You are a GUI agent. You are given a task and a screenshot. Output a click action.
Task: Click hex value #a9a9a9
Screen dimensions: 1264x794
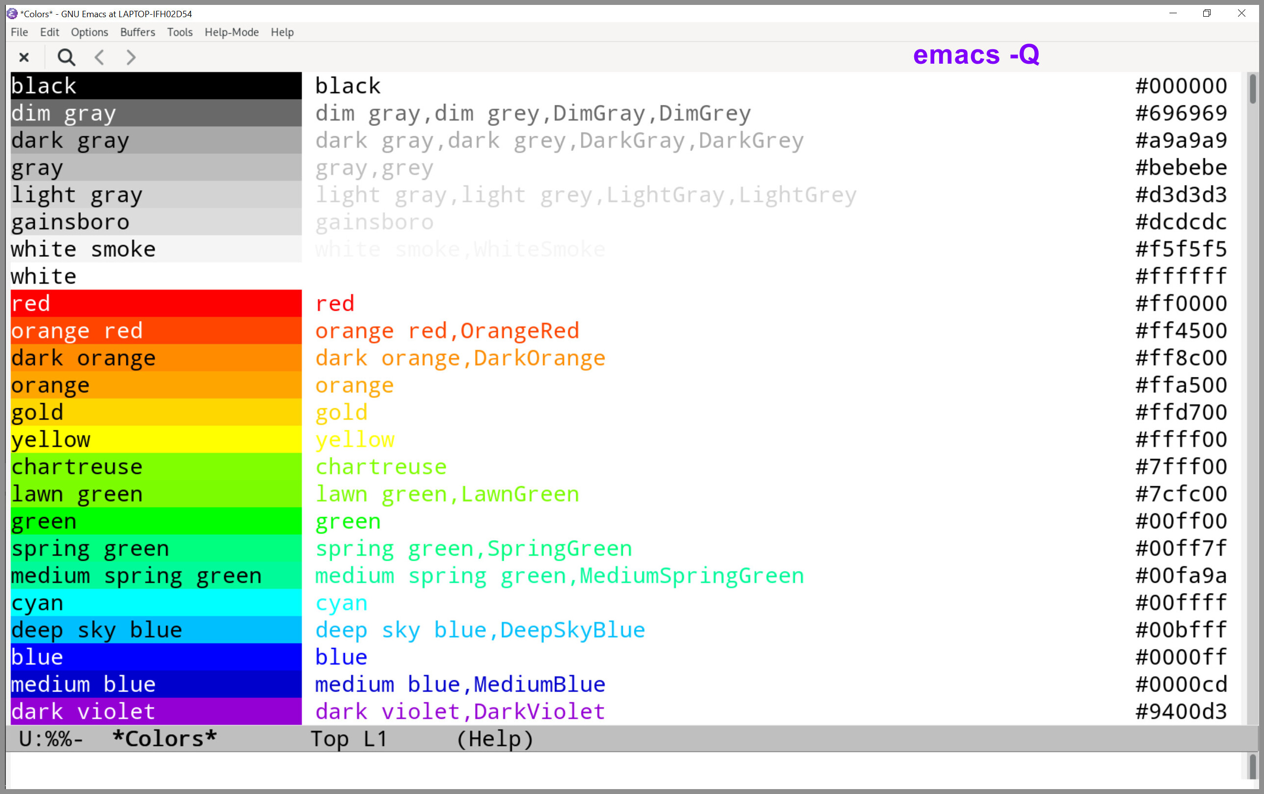[x=1181, y=140]
